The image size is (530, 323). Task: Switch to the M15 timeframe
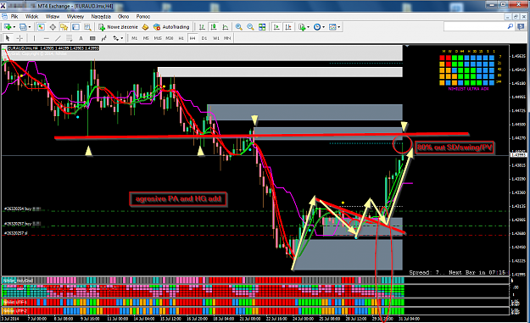158,38
